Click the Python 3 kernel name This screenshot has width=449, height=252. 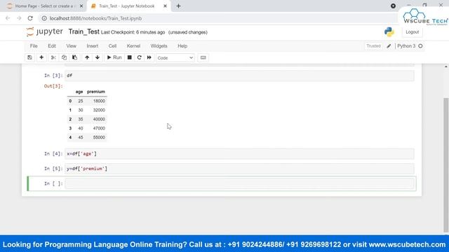406,46
